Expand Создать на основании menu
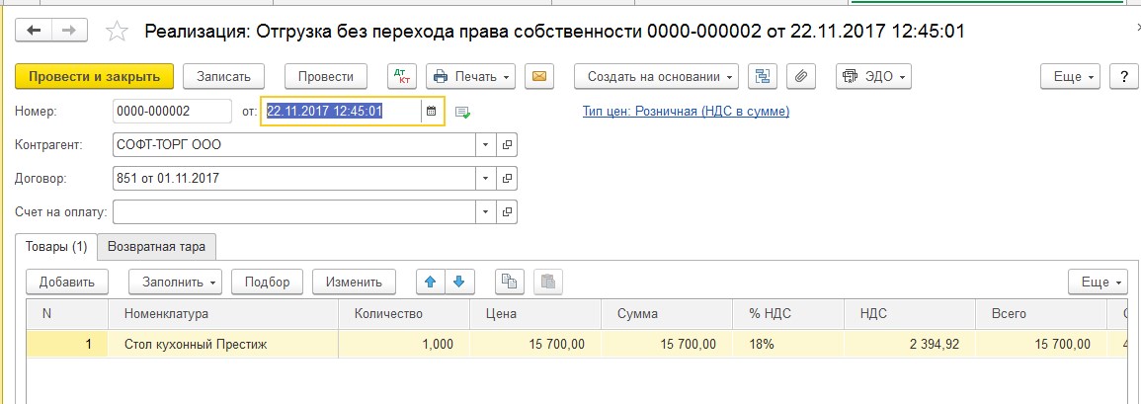The image size is (1141, 404). pyautogui.click(x=656, y=76)
